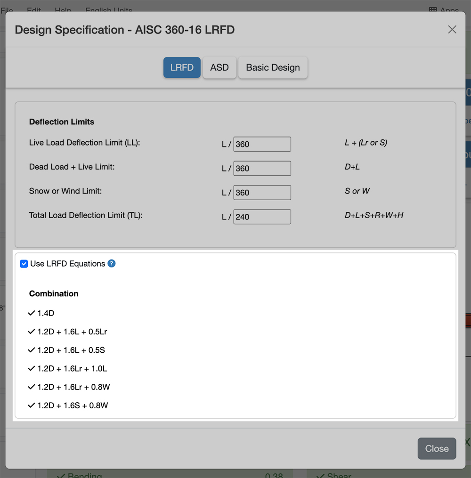
Task: Switch to the LRFD tab
Action: pos(182,67)
